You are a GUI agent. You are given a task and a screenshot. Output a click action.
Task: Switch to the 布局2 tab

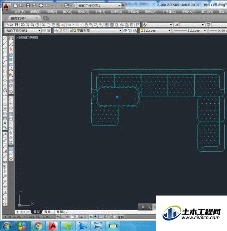(x=60, y=212)
